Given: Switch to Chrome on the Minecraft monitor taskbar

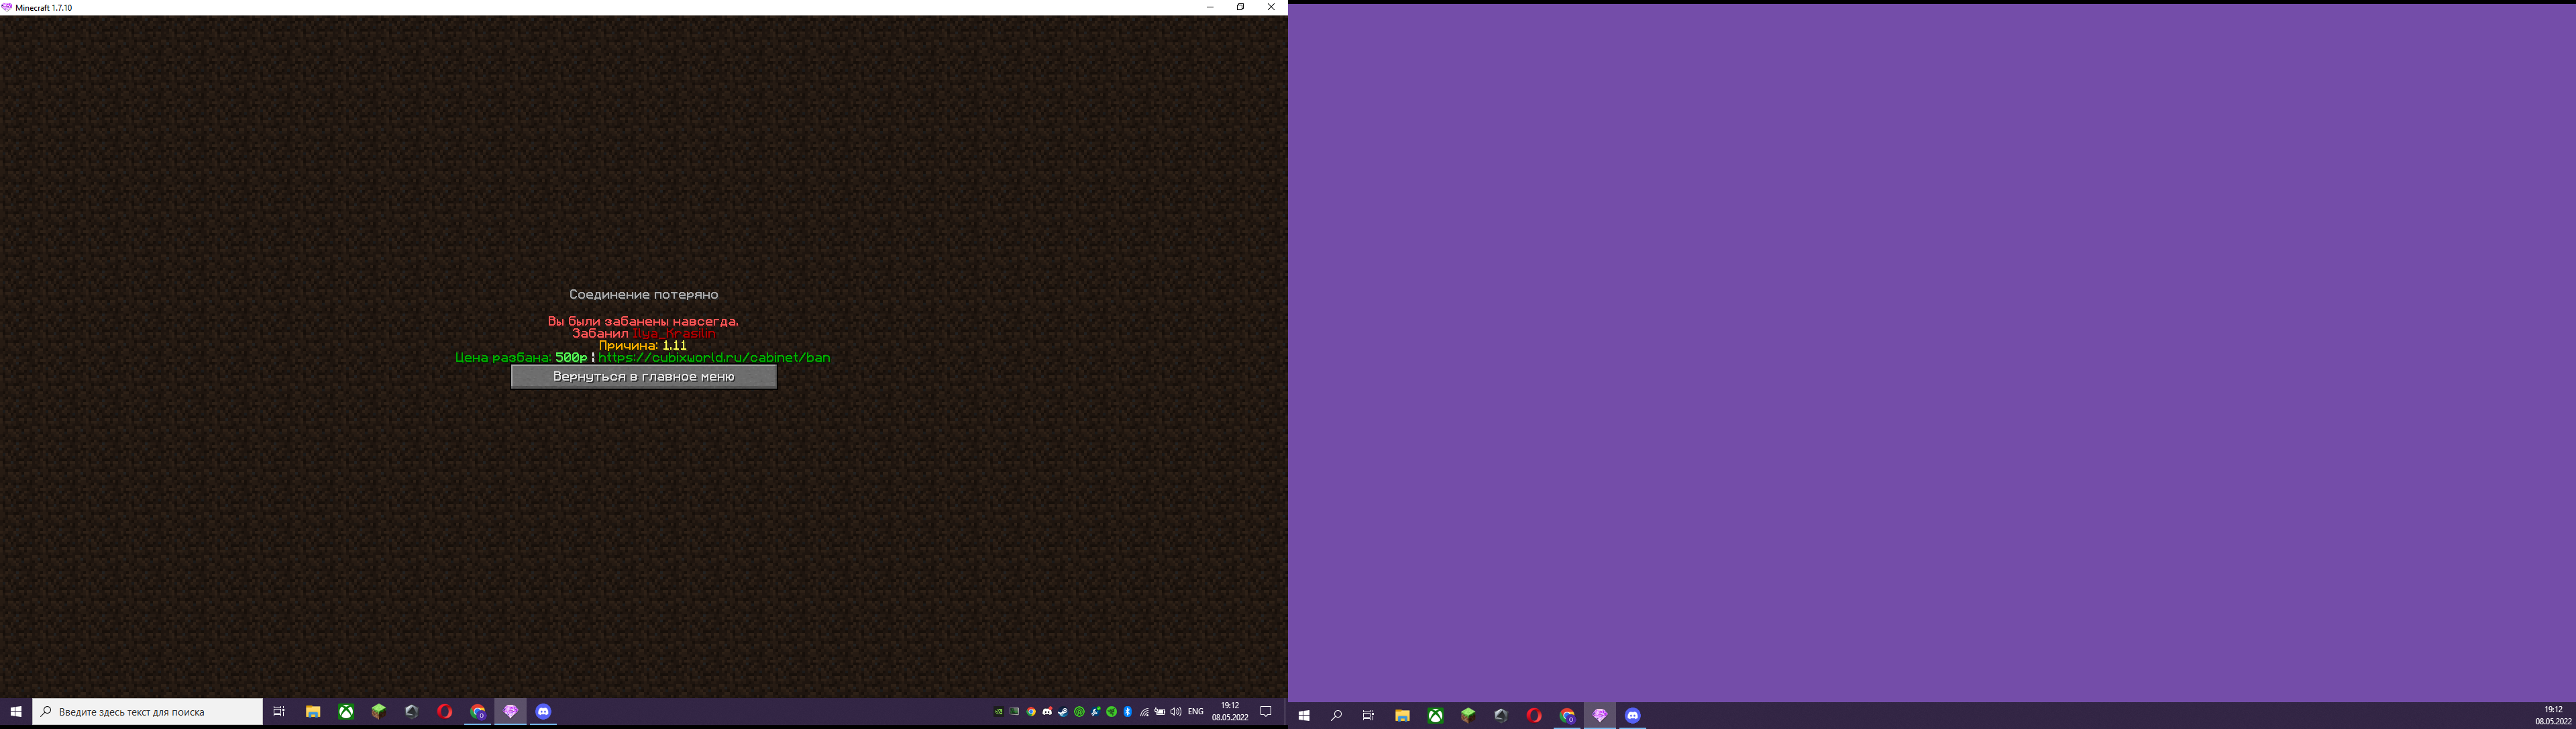Looking at the screenshot, I should point(478,712).
